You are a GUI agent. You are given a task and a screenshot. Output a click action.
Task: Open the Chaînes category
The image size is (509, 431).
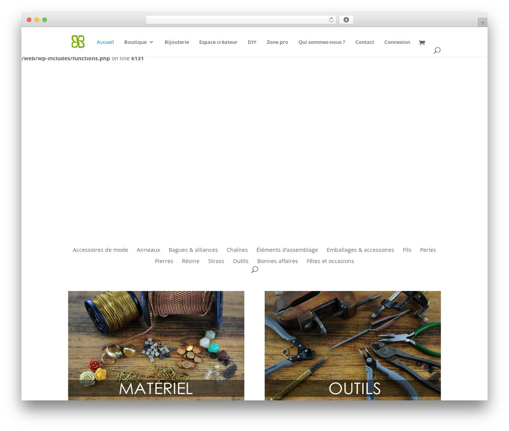coord(237,250)
